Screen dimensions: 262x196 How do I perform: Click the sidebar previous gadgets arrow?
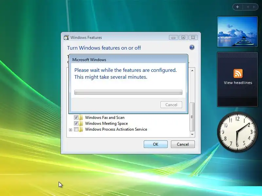coord(248,7)
